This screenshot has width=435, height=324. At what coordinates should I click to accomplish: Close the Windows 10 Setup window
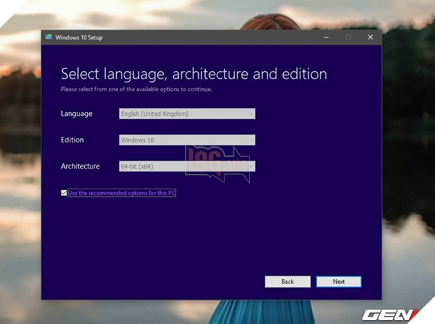[370, 37]
